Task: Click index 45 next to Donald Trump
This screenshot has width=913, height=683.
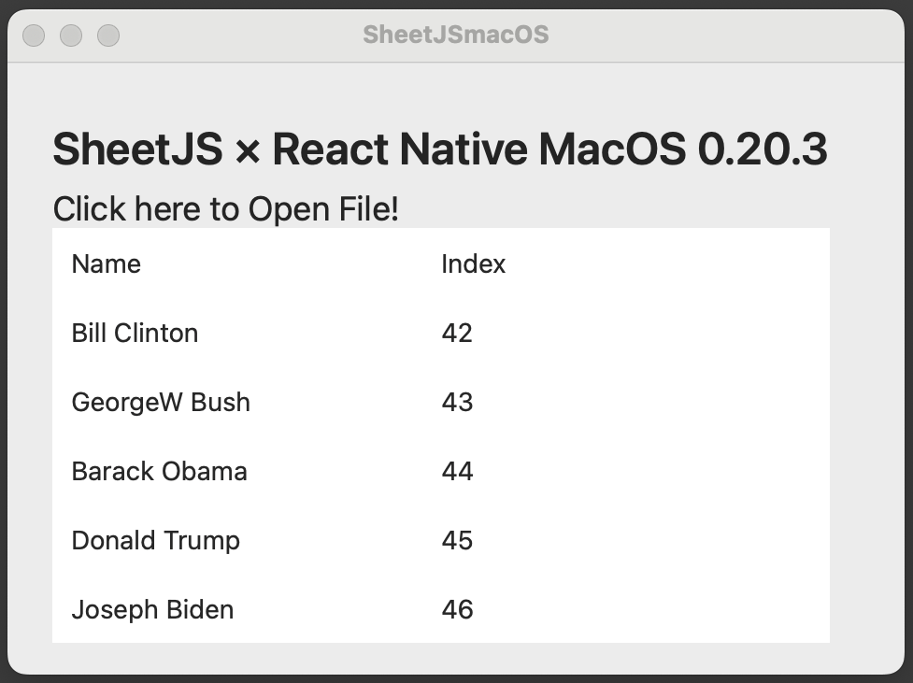Action: point(458,540)
